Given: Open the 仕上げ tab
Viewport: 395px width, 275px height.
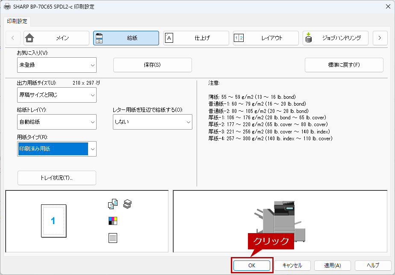Looking at the screenshot, I should click(196, 38).
